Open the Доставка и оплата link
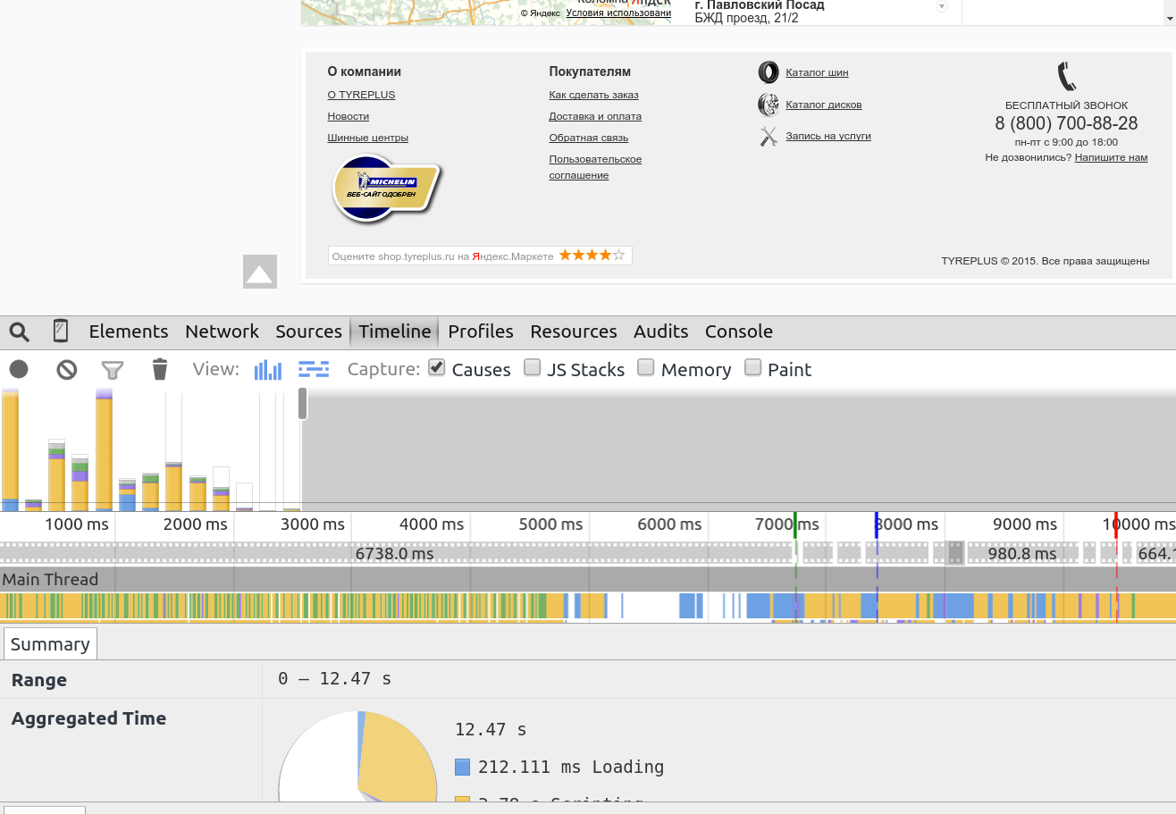1176x814 pixels. 595,116
